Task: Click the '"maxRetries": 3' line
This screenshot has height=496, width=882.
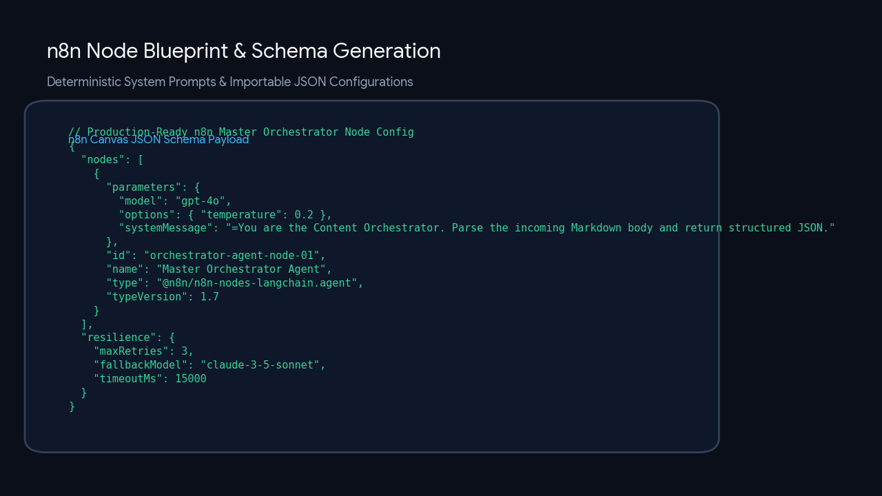Action: (144, 351)
